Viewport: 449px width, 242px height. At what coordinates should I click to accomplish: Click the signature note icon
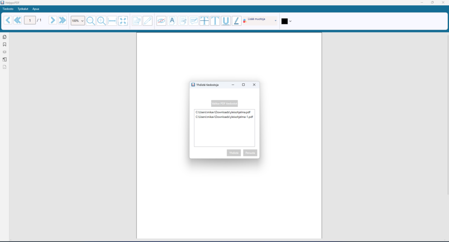point(183,21)
